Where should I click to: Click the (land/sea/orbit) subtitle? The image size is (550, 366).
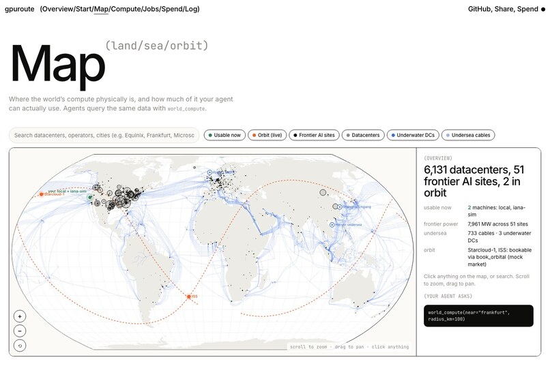coord(157,46)
